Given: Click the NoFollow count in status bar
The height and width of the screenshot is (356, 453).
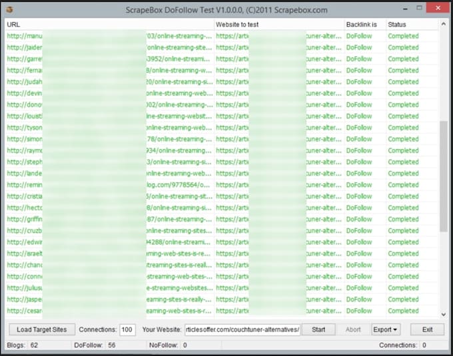Looking at the screenshot, I should (x=185, y=345).
